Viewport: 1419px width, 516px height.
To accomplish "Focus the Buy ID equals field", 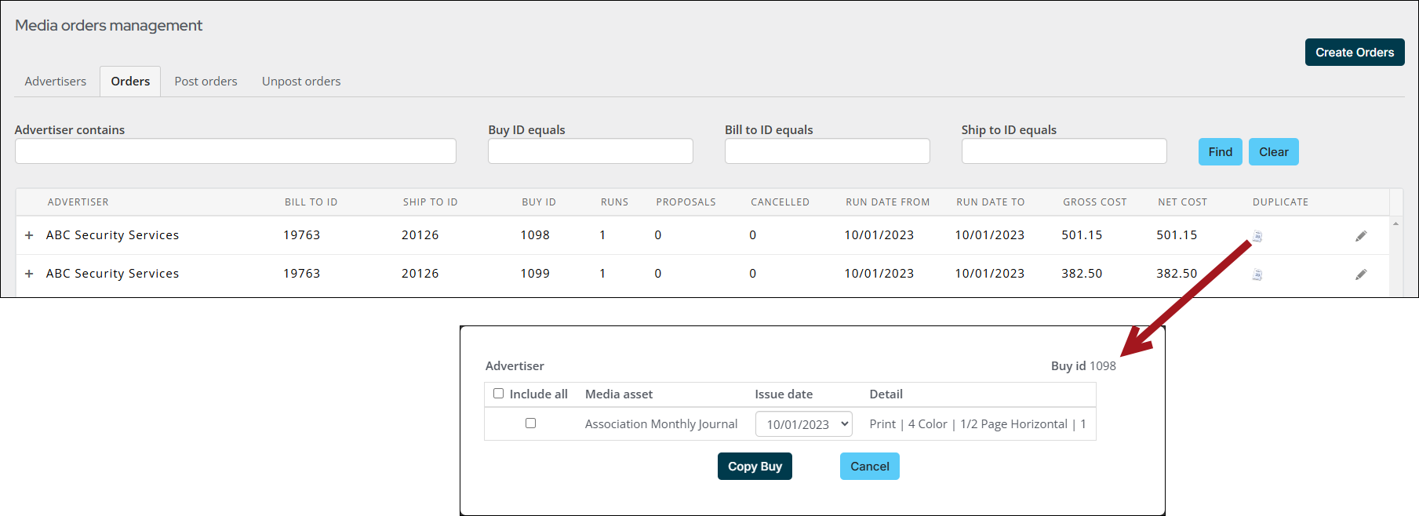I will (591, 151).
